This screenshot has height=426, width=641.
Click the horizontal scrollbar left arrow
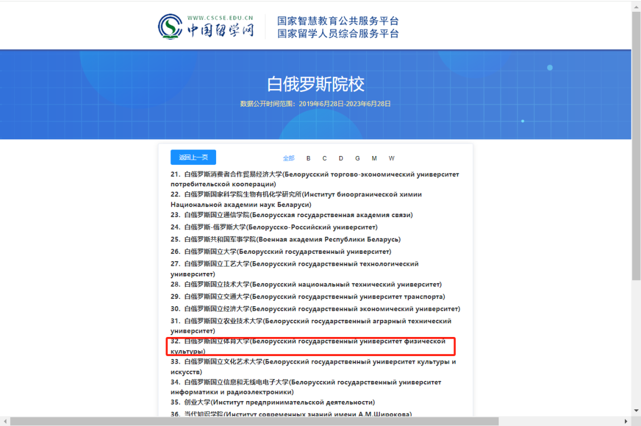click(5, 421)
